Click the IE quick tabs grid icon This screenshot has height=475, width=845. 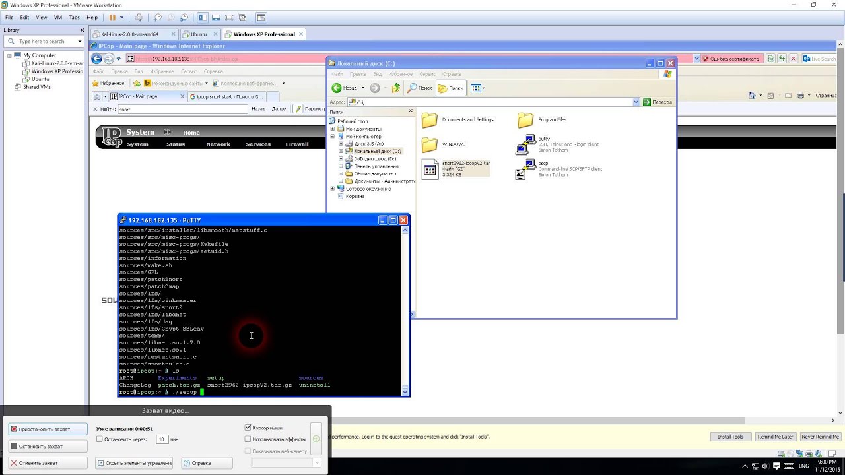(98, 96)
